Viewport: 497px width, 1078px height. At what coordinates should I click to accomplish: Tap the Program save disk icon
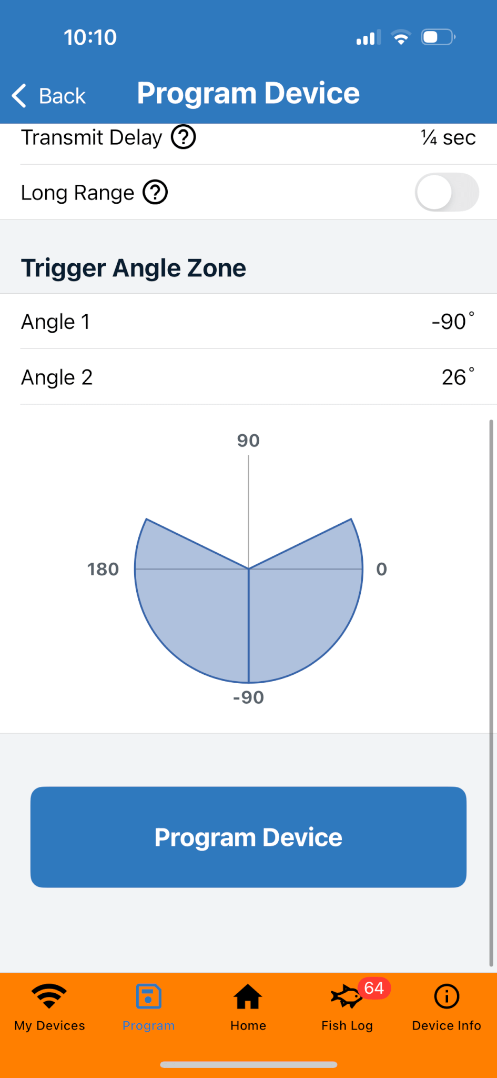coord(148,996)
